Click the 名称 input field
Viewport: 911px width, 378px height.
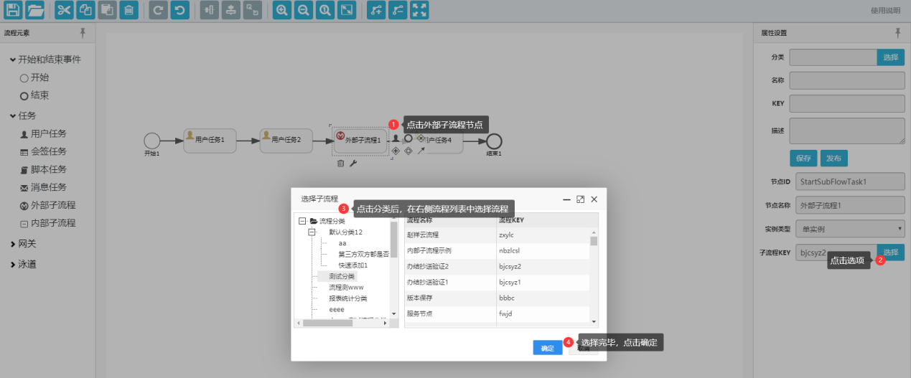[846, 80]
